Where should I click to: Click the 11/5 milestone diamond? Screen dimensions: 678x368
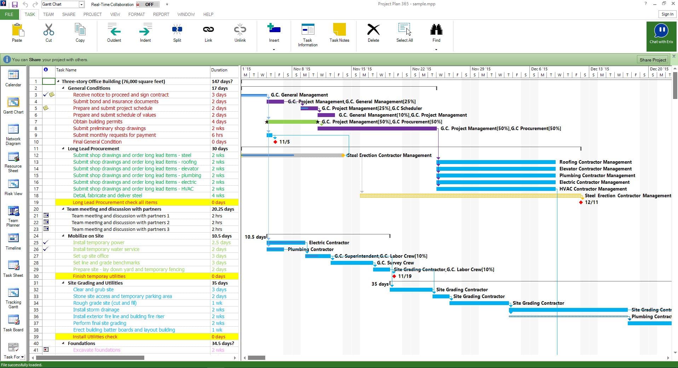tap(276, 142)
